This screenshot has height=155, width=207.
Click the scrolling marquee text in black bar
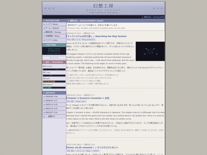(x=153, y=17)
